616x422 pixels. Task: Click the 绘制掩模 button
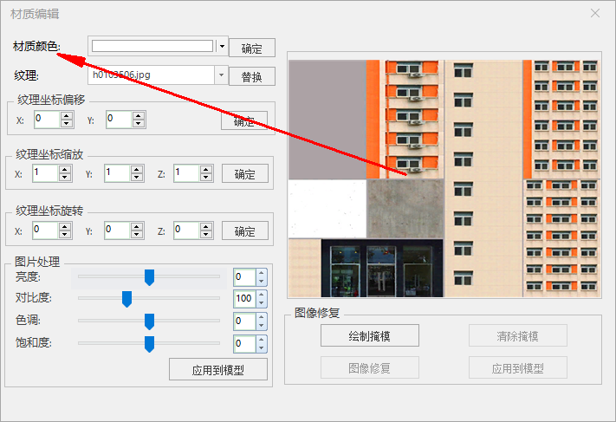pyautogui.click(x=370, y=335)
